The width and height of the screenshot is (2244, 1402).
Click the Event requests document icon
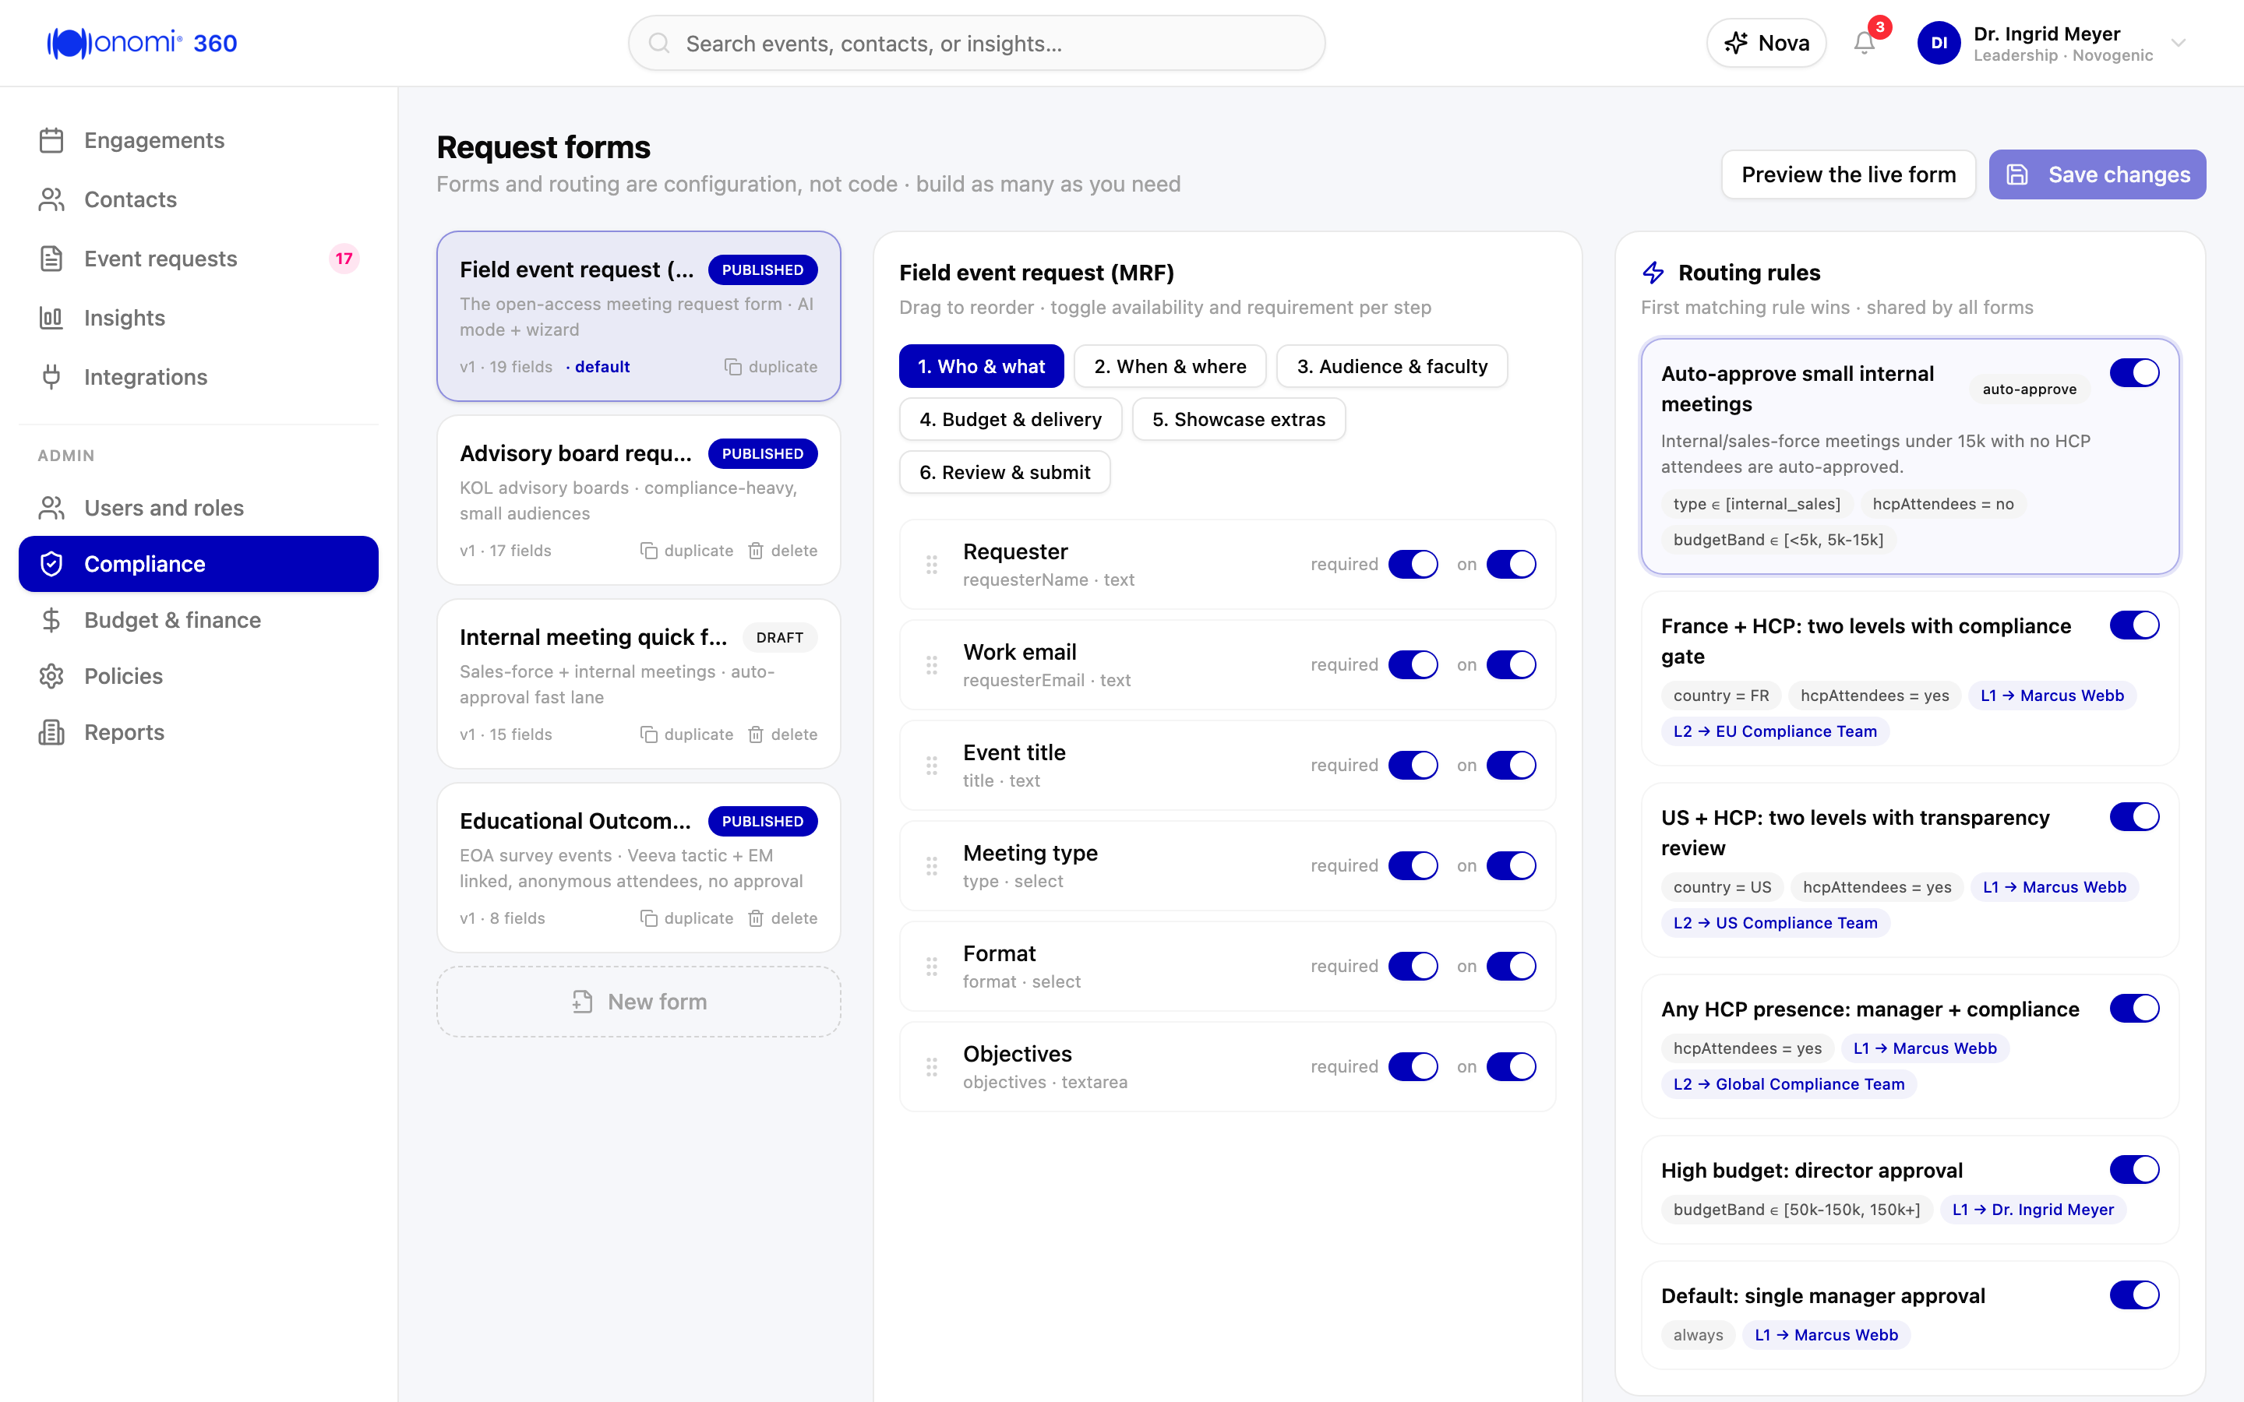(x=52, y=259)
